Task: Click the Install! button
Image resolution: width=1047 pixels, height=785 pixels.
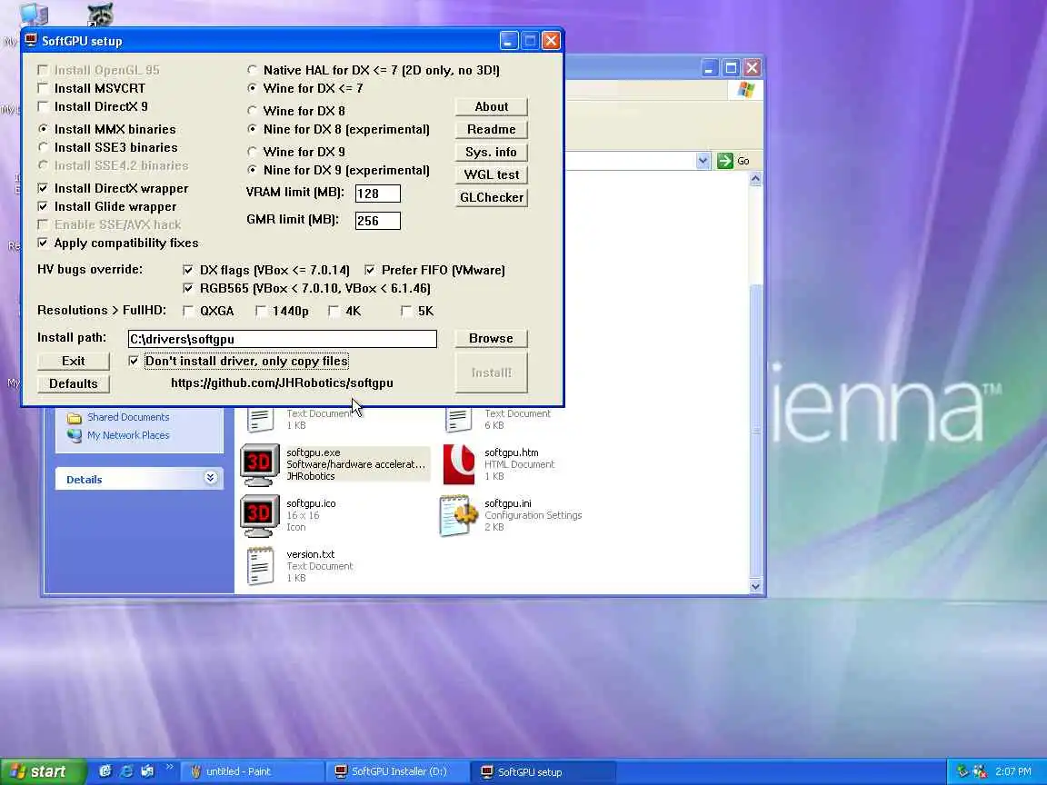Action: tap(492, 373)
